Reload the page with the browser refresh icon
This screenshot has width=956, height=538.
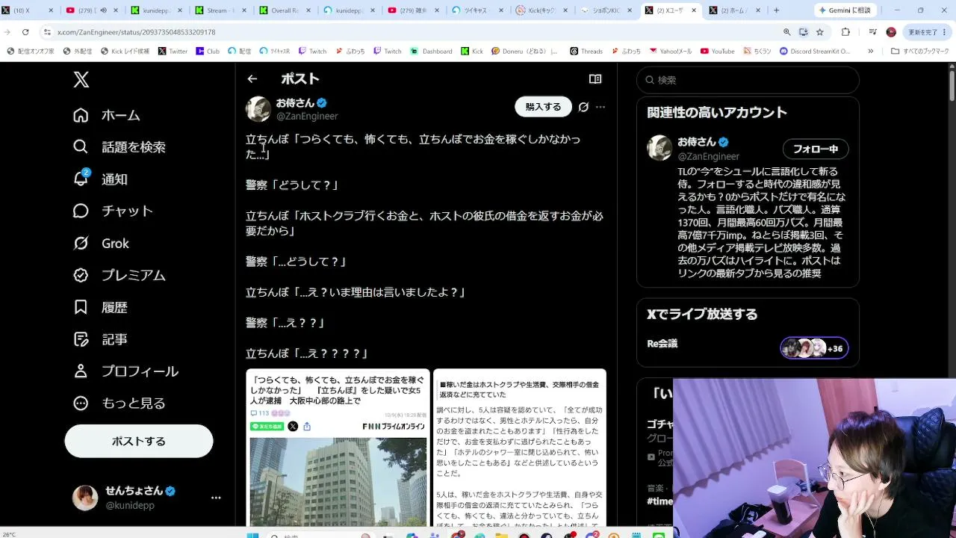pyautogui.click(x=25, y=32)
